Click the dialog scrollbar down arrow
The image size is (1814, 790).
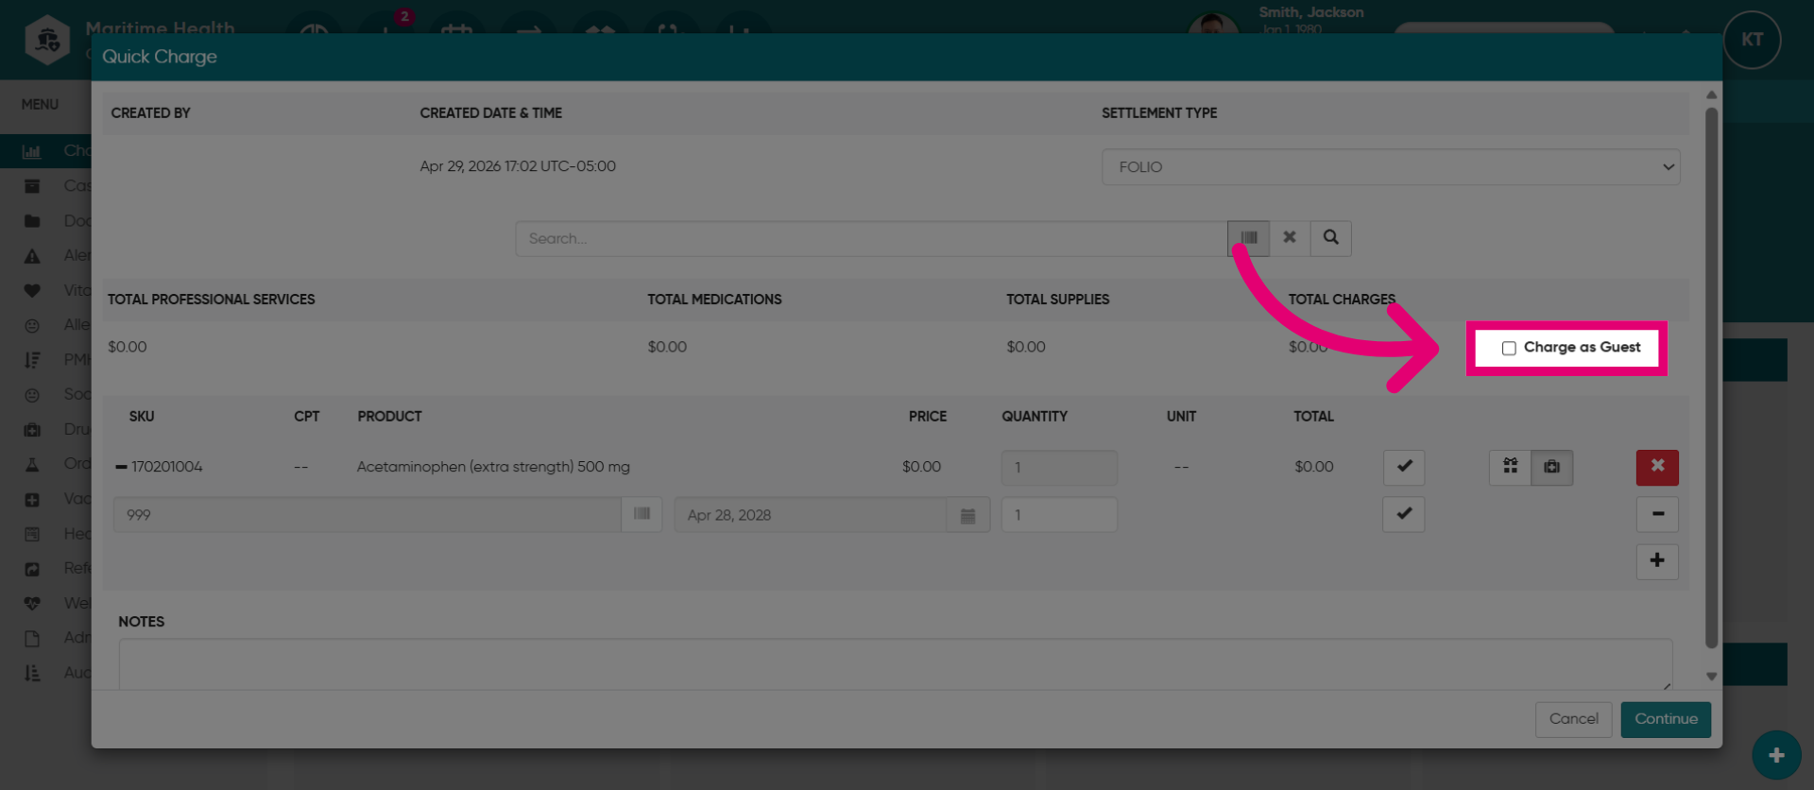(x=1711, y=677)
